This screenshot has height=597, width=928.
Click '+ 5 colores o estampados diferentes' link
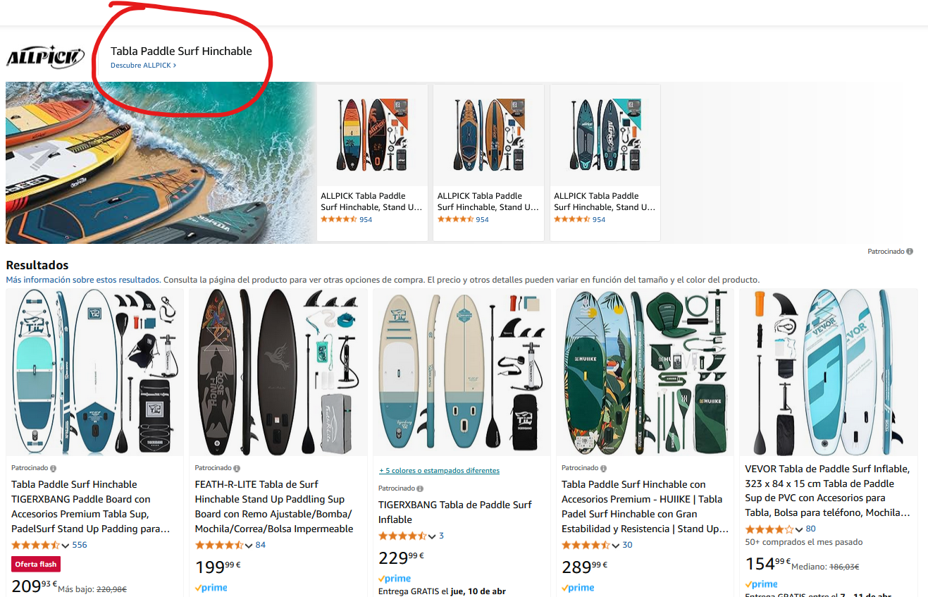[x=439, y=471]
